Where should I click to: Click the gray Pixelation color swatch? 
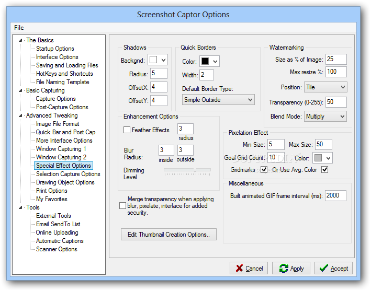tap(318, 158)
